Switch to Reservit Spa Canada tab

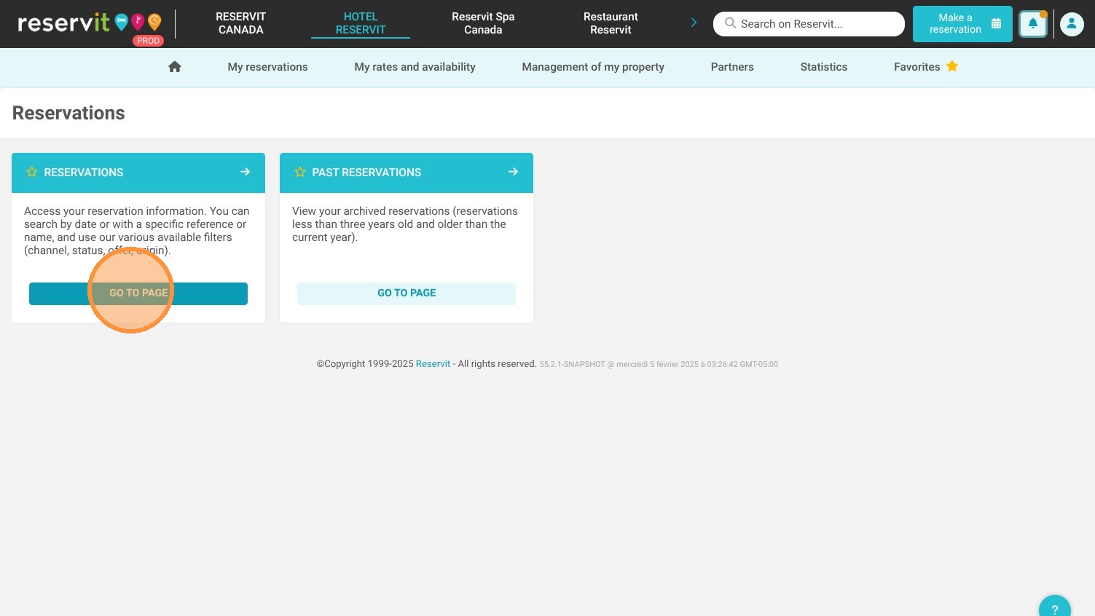(483, 23)
